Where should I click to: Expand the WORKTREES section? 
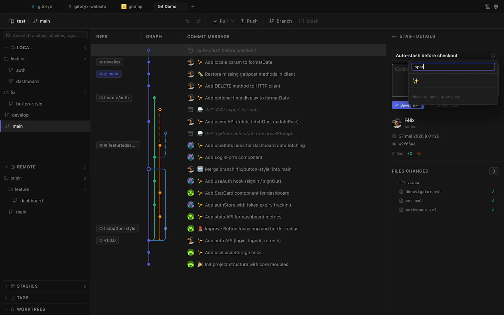6,309
